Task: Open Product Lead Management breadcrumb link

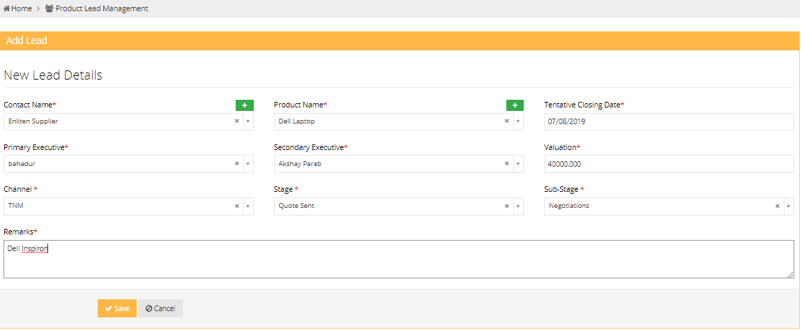Action: coord(101,8)
